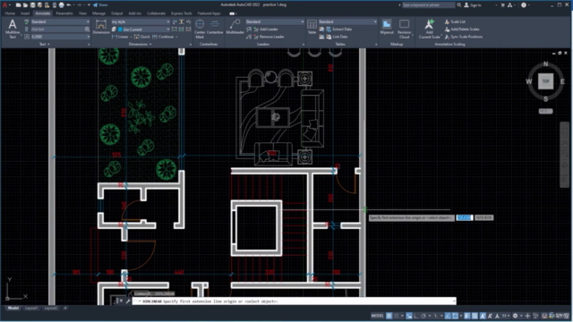Expand the Text panel flyout
This screenshot has height=322, width=573.
45,44
